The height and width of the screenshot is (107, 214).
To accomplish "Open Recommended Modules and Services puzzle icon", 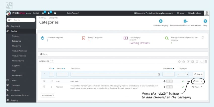I will pos(186,21).
